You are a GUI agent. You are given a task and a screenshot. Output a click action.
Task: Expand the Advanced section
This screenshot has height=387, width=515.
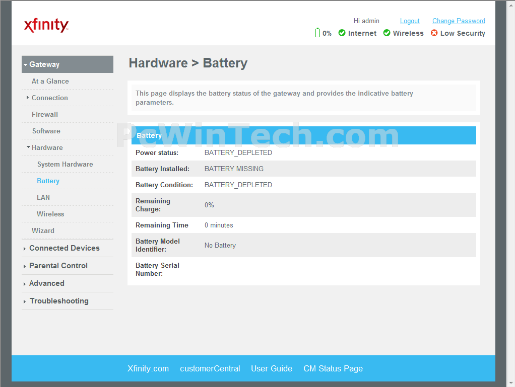[47, 283]
